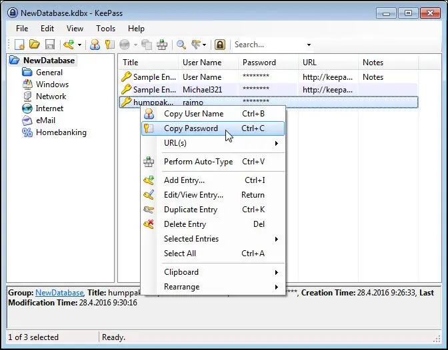This screenshot has height=350, width=448.
Task: Click the Copy User Name toolbar icon
Action: coord(95,45)
